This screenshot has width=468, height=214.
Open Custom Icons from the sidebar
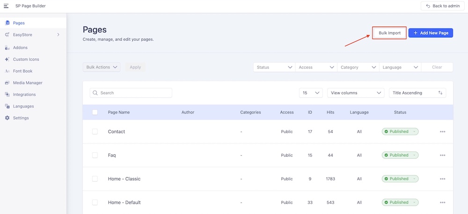[7, 59]
